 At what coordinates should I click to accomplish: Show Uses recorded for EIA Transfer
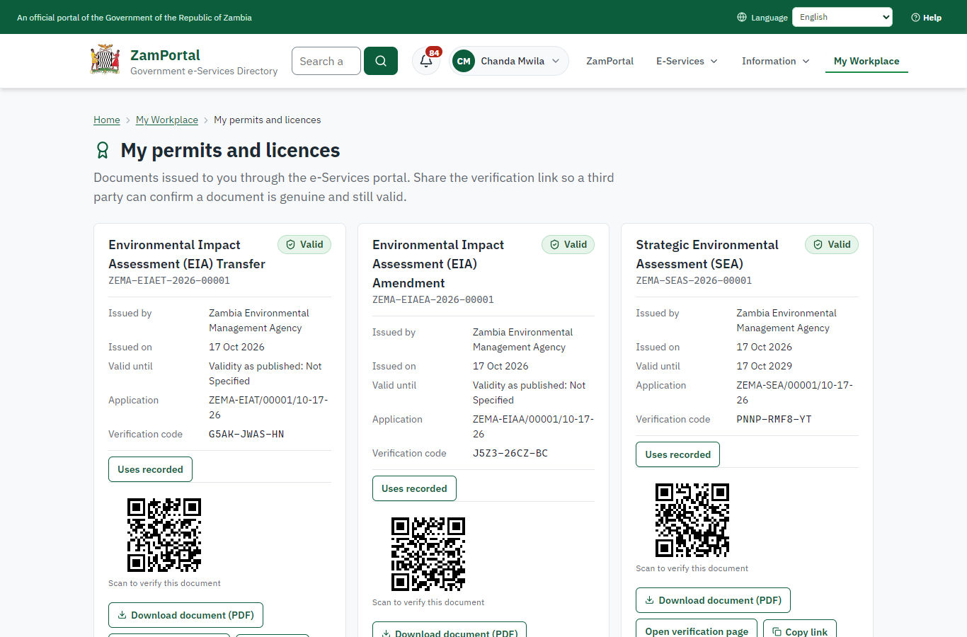coord(150,469)
